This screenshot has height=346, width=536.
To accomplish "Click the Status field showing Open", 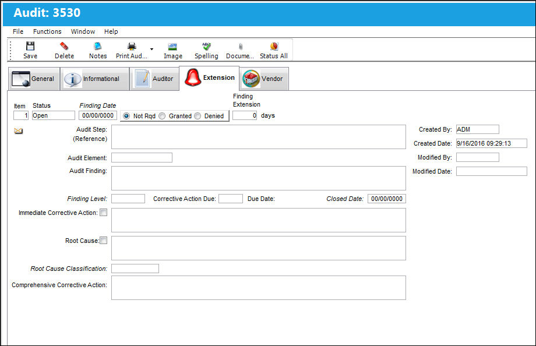I will click(x=54, y=115).
